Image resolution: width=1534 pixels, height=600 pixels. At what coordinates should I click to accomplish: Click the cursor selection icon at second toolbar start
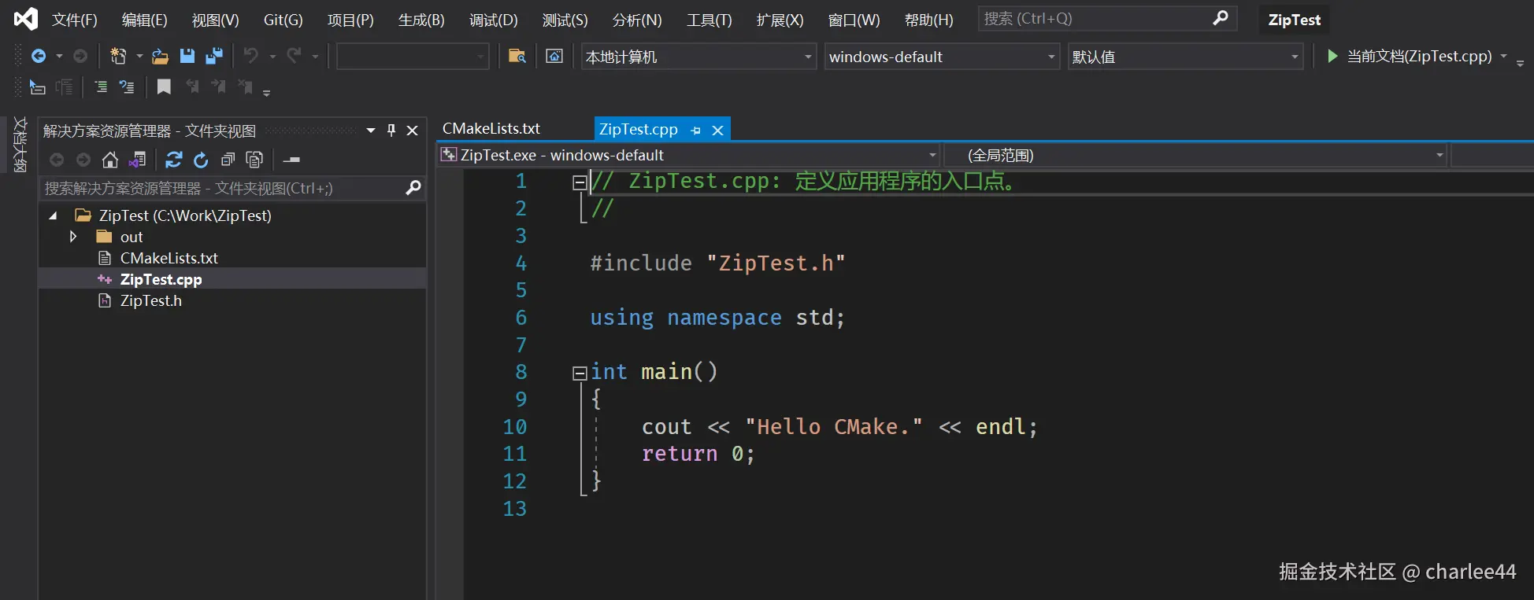(37, 87)
